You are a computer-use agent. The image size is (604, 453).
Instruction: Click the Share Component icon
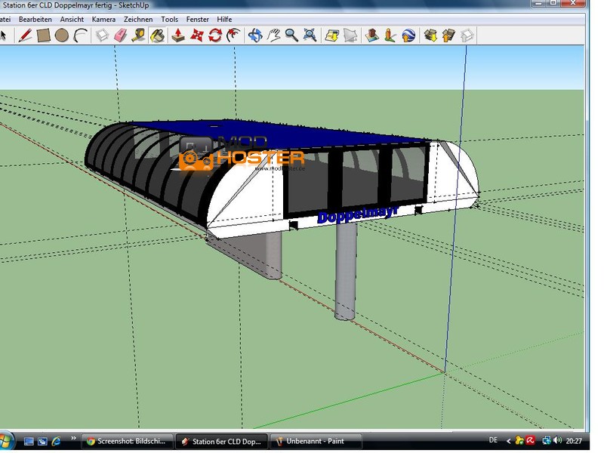point(467,35)
